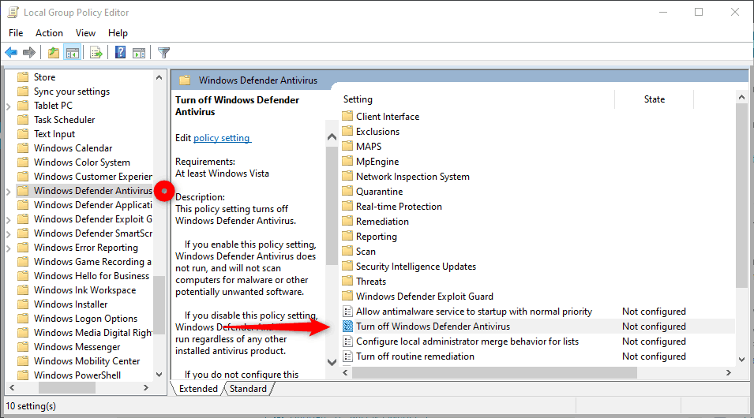Click the Back arrow toolbar icon
This screenshot has height=418, width=754.
(x=11, y=53)
